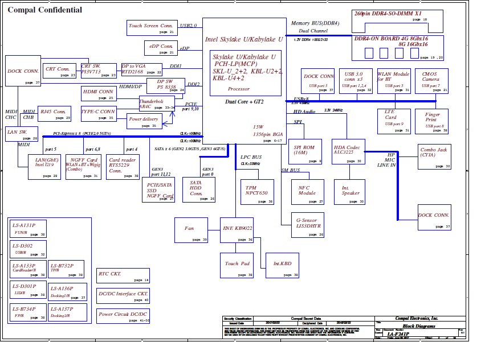The image size is (485, 342).
Task: Select the ENE KB9022 block
Action: click(x=237, y=230)
